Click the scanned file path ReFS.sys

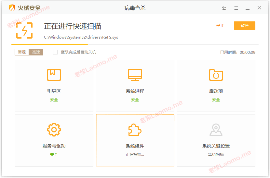(x=81, y=37)
